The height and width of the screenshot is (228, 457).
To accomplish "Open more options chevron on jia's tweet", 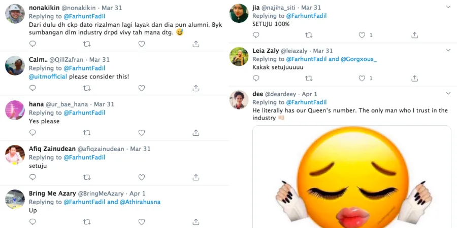I will click(x=448, y=7).
